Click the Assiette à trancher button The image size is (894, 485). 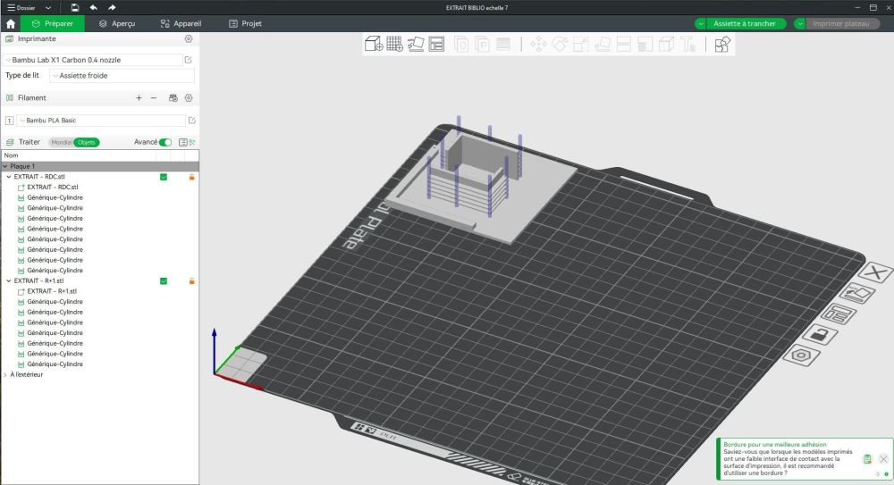pos(744,23)
